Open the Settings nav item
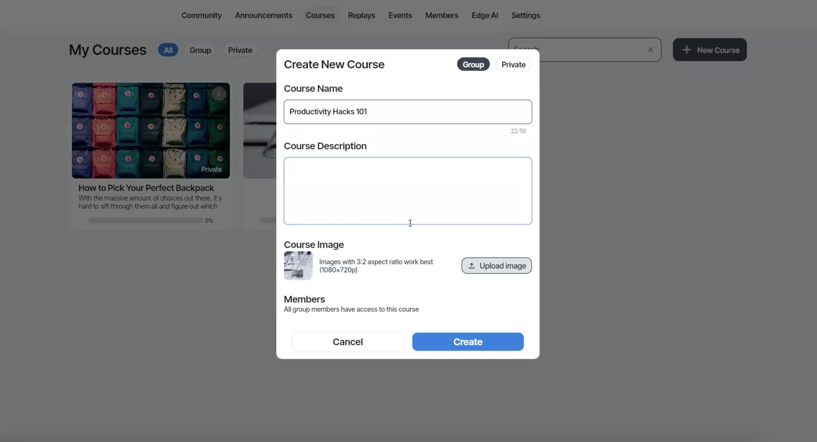Image resolution: width=817 pixels, height=442 pixels. 525,15
